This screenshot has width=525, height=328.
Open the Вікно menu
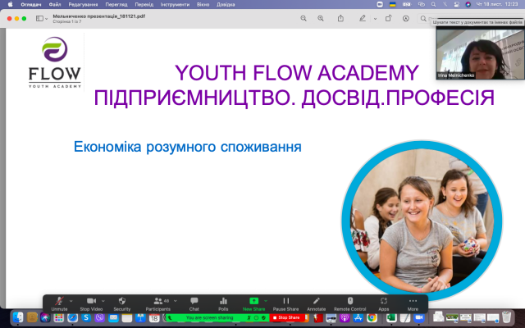tap(203, 4)
